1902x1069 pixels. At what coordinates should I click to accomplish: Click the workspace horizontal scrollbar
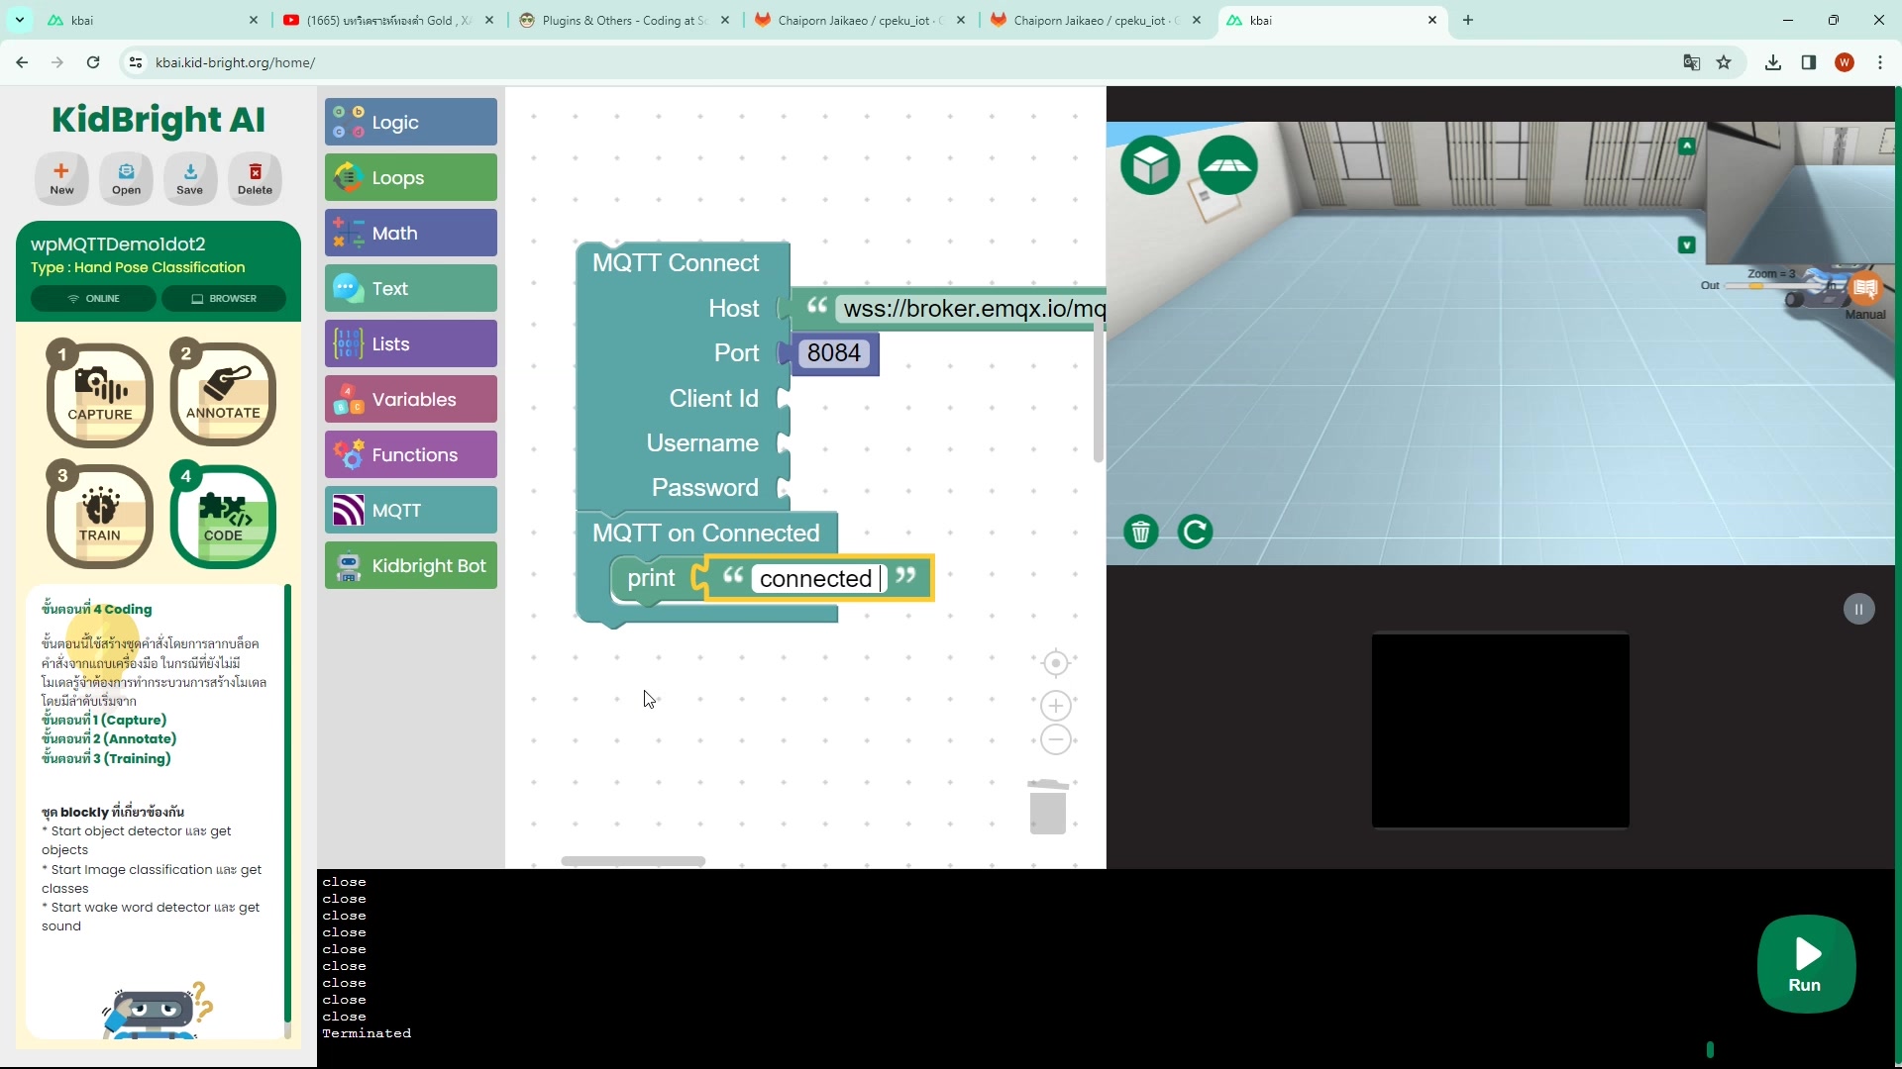point(633,861)
